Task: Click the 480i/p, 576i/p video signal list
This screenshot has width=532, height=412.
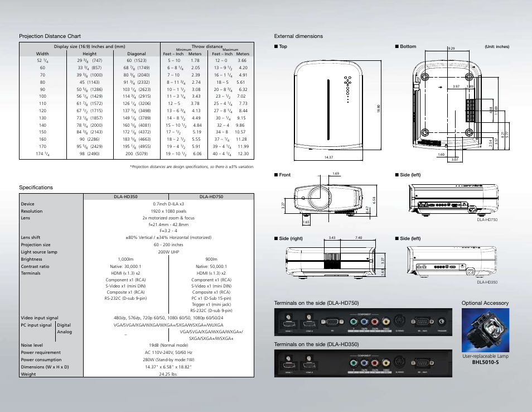Action: click(168, 318)
